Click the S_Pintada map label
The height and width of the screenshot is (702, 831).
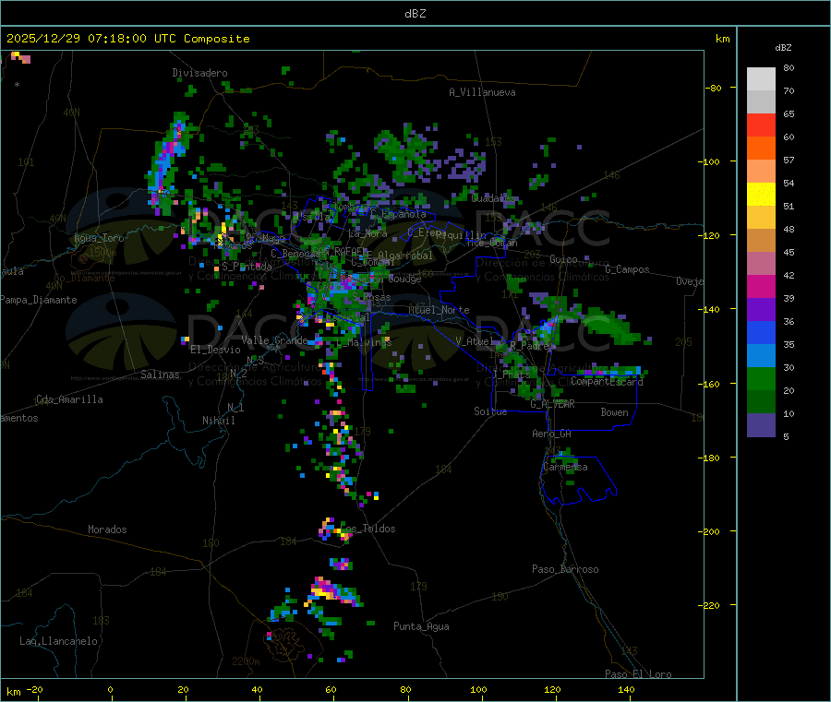pos(247,267)
